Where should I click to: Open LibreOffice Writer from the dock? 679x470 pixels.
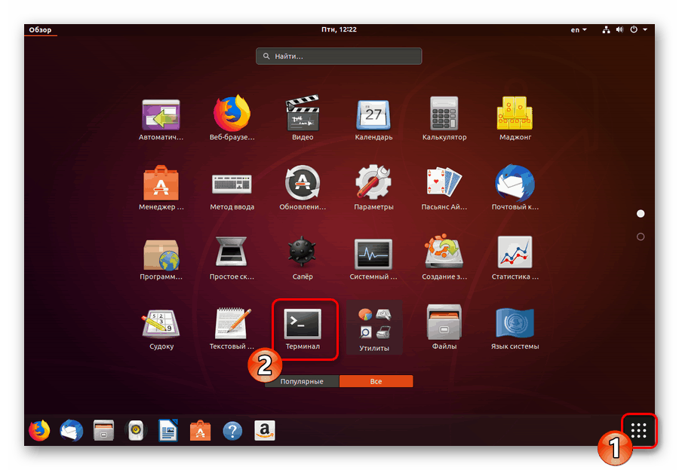click(x=168, y=431)
